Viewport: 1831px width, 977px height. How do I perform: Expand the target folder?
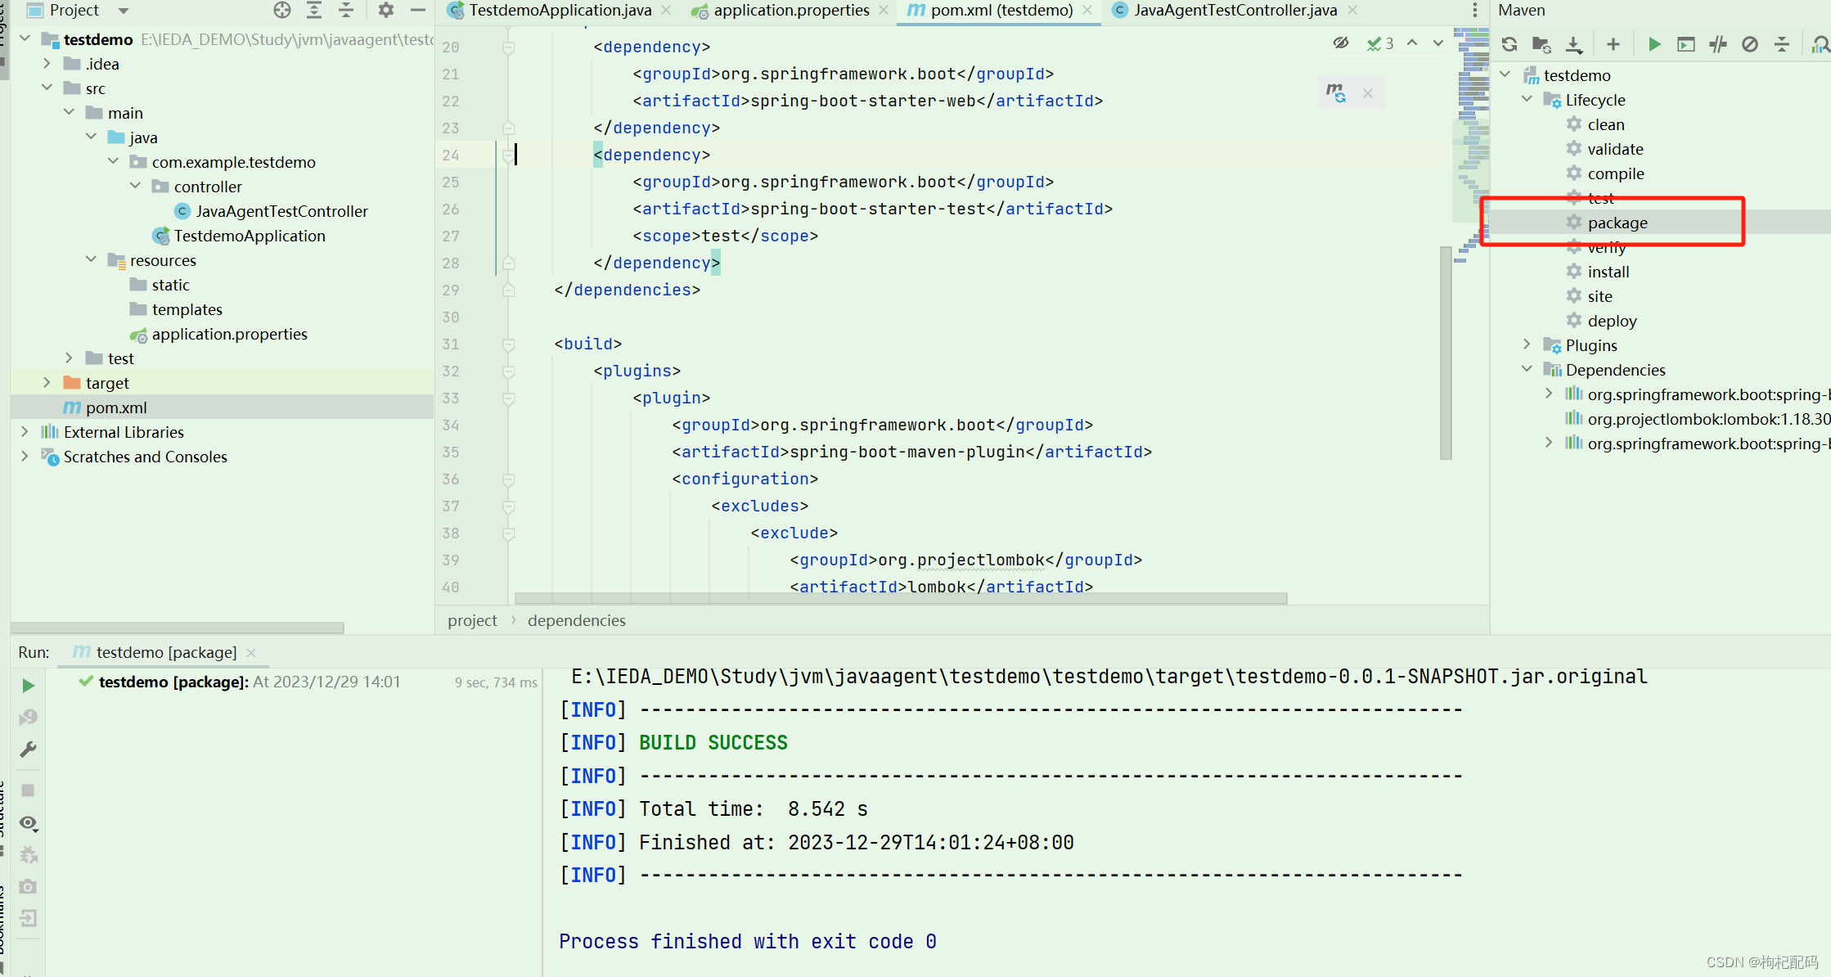coord(47,383)
